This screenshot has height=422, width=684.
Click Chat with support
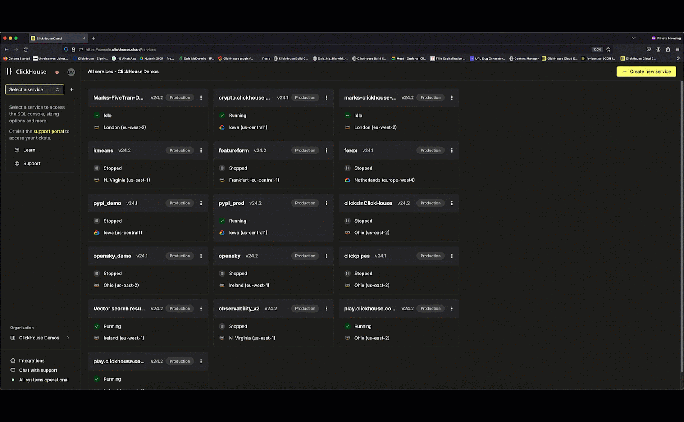pos(38,370)
